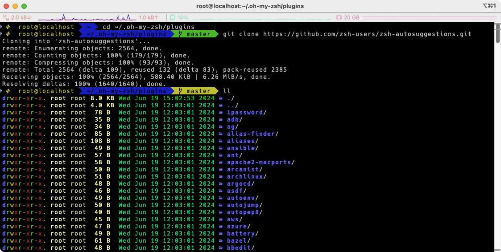Click 'Receiving objects' line showing 588.40 KiB
This screenshot has height=252, width=501.
click(x=137, y=77)
